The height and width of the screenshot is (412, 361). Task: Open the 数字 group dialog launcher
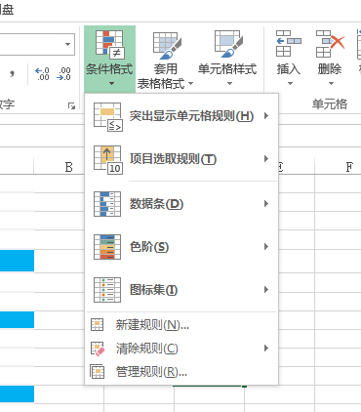click(71, 105)
